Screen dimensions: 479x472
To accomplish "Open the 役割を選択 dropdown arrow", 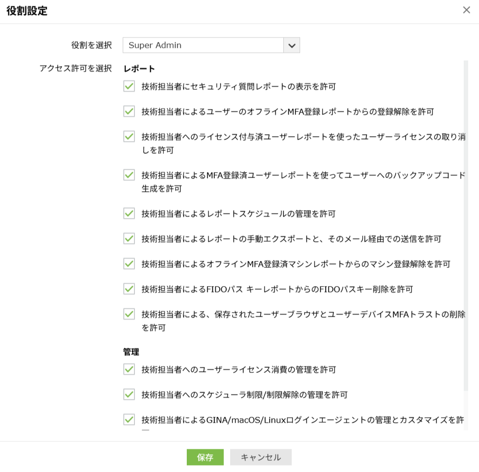I will click(292, 45).
